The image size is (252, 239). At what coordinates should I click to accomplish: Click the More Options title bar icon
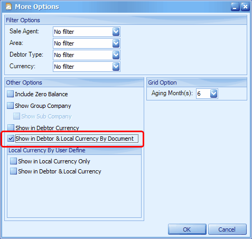point(8,7)
